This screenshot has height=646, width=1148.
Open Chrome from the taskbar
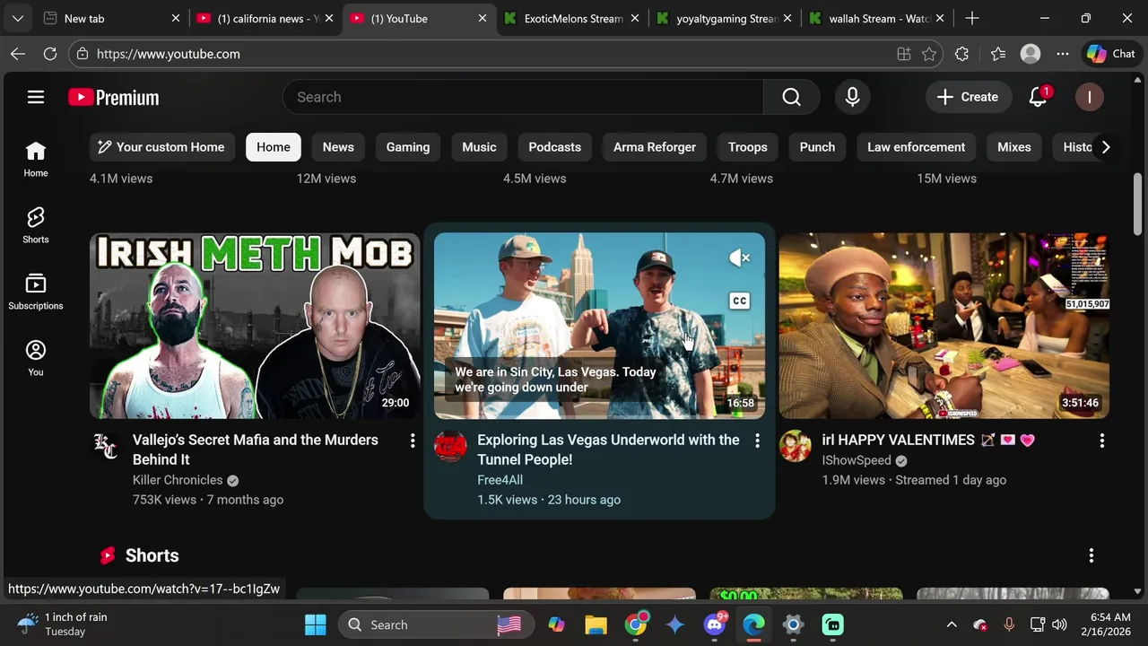(x=636, y=624)
